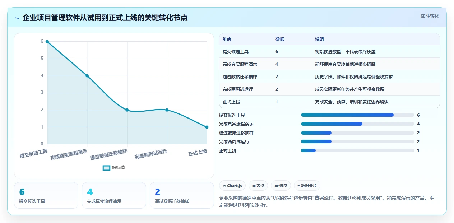Screen dimensions: 454x223
Task: Click the chart data point at value 6
Action: click(x=47, y=42)
